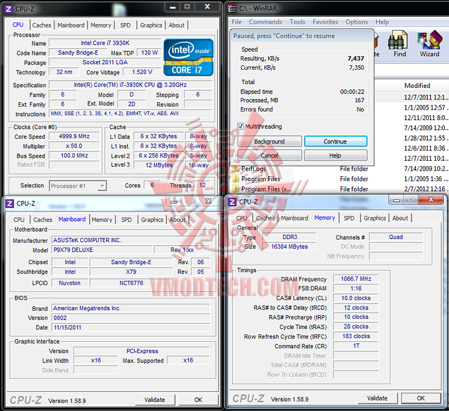
Task: Click OK in Mainboard CPU-Z window
Action: [x=198, y=400]
